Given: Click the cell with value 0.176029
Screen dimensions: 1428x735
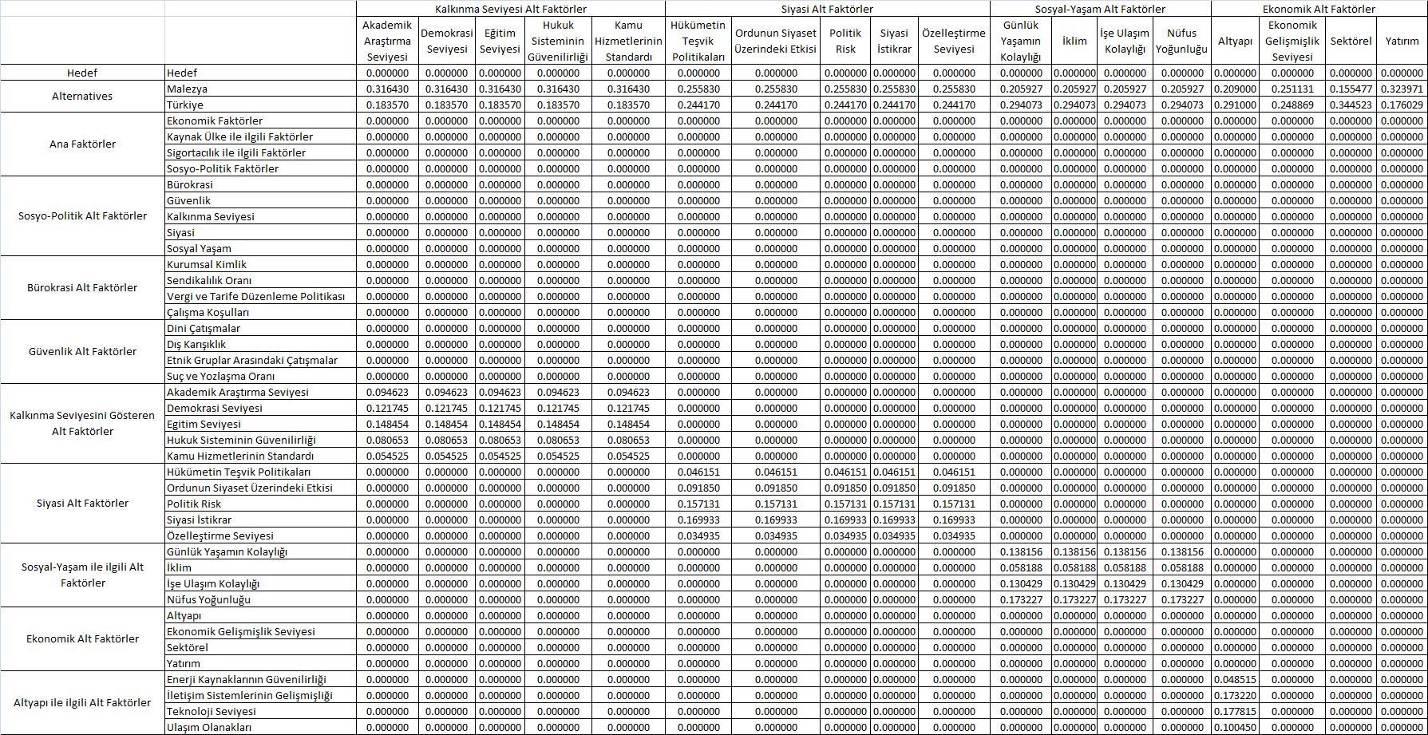Looking at the screenshot, I should tap(1402, 105).
